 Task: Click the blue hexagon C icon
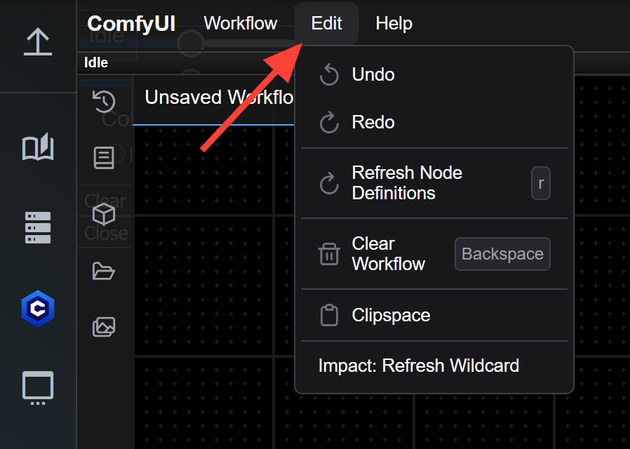38,309
